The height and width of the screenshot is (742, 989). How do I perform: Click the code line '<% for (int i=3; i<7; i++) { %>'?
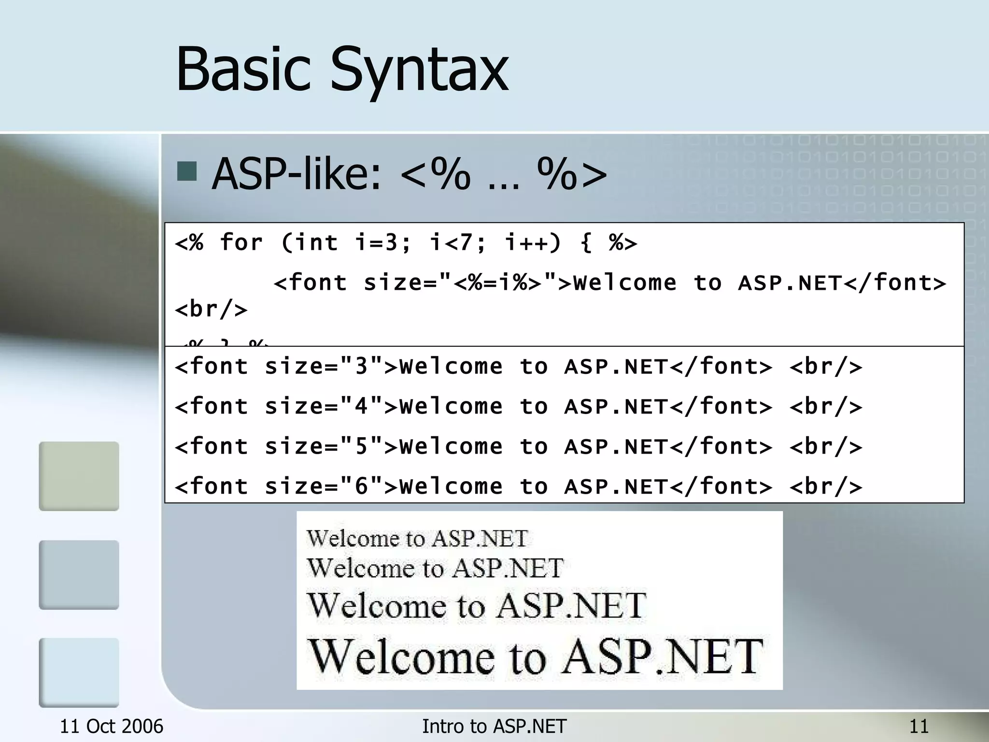coord(406,242)
